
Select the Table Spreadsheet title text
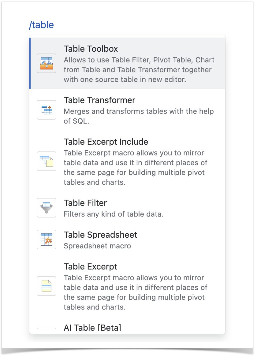(100, 235)
